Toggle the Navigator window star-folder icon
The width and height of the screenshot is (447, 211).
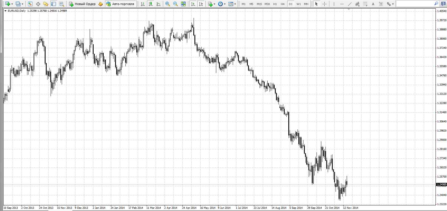tap(46, 4)
